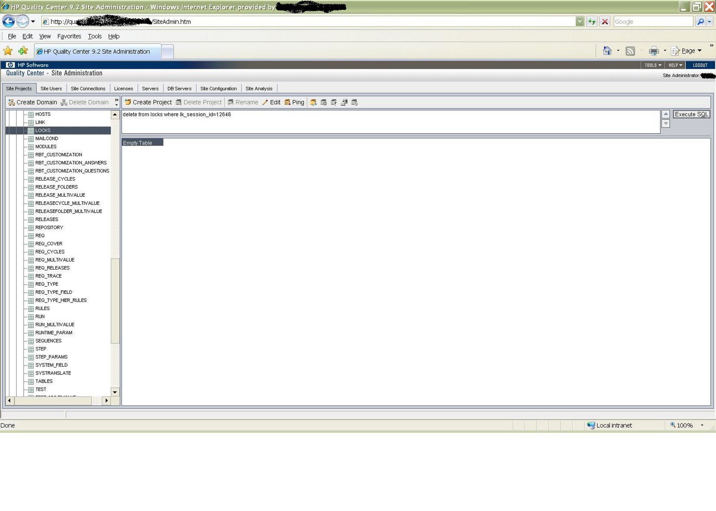Click the Create Project button

(x=148, y=102)
